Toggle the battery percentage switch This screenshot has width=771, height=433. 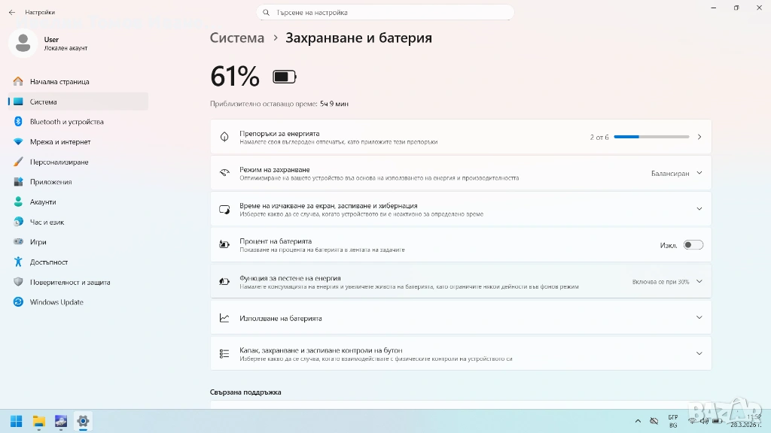(x=693, y=245)
